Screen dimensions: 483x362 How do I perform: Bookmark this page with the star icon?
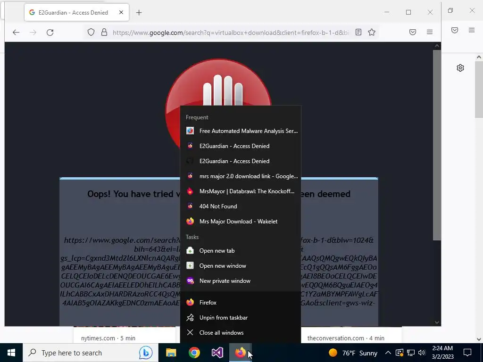[x=372, y=33]
